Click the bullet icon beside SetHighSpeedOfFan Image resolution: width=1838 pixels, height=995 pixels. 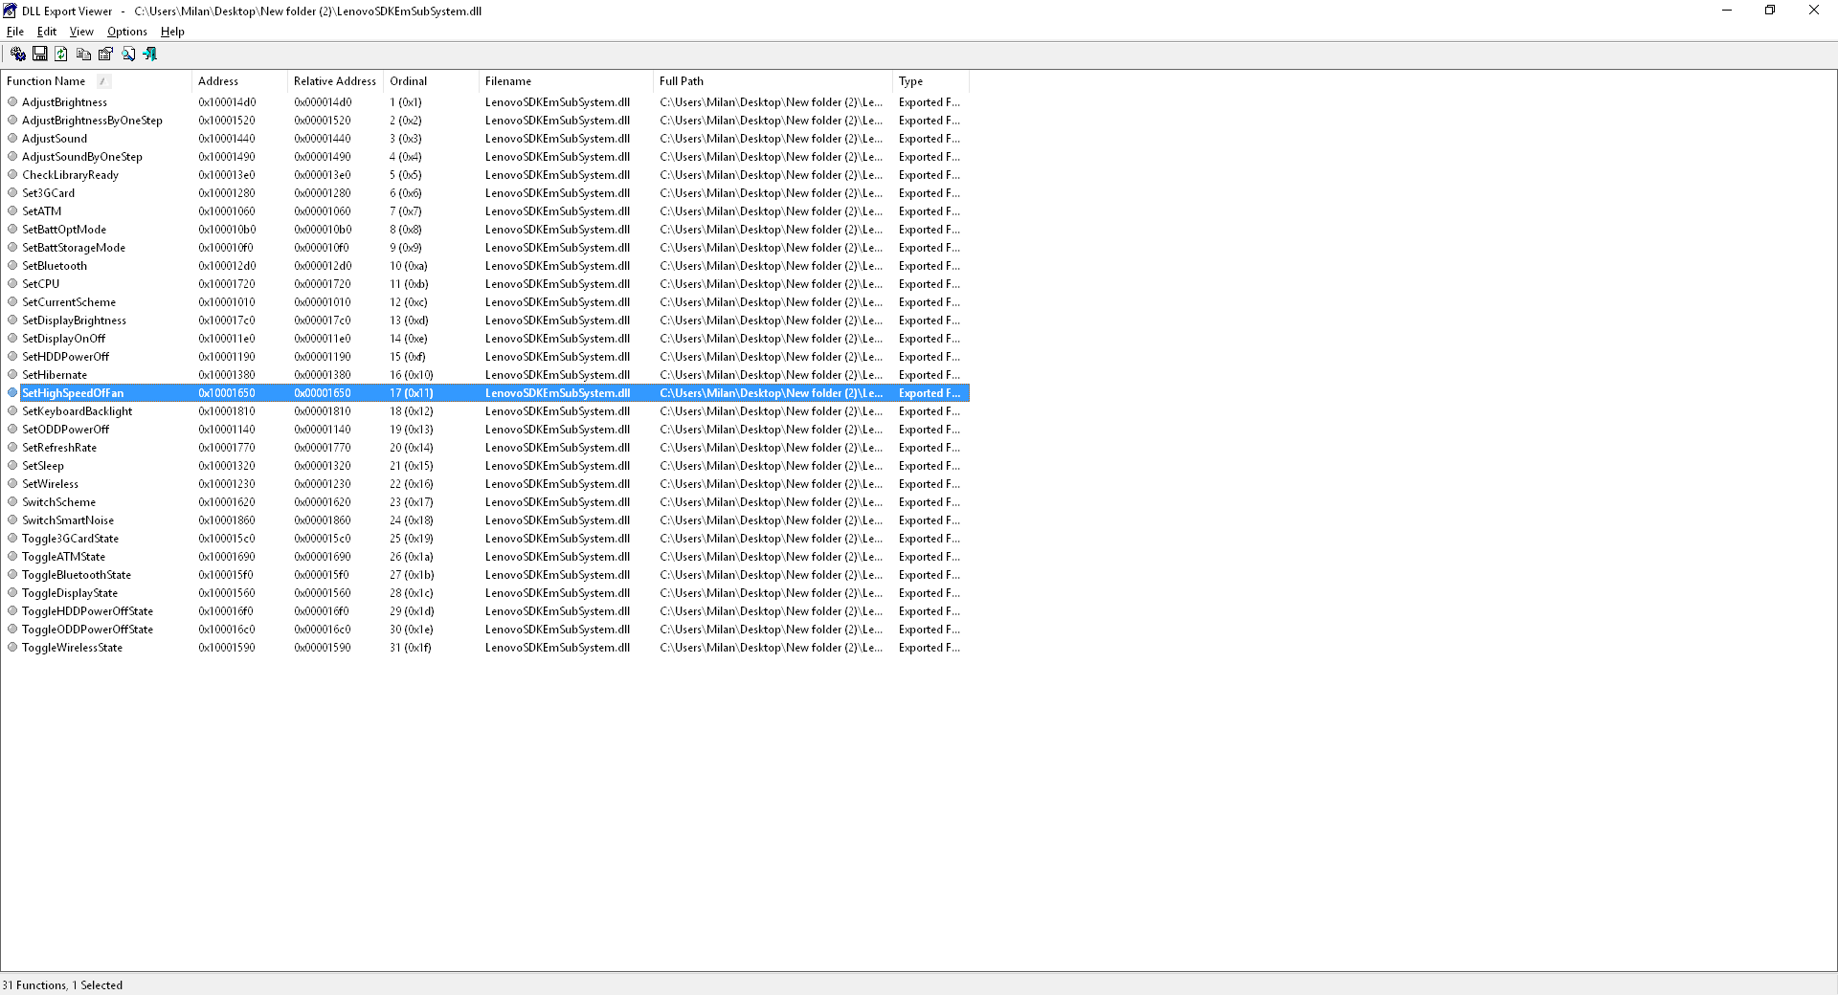click(x=12, y=393)
